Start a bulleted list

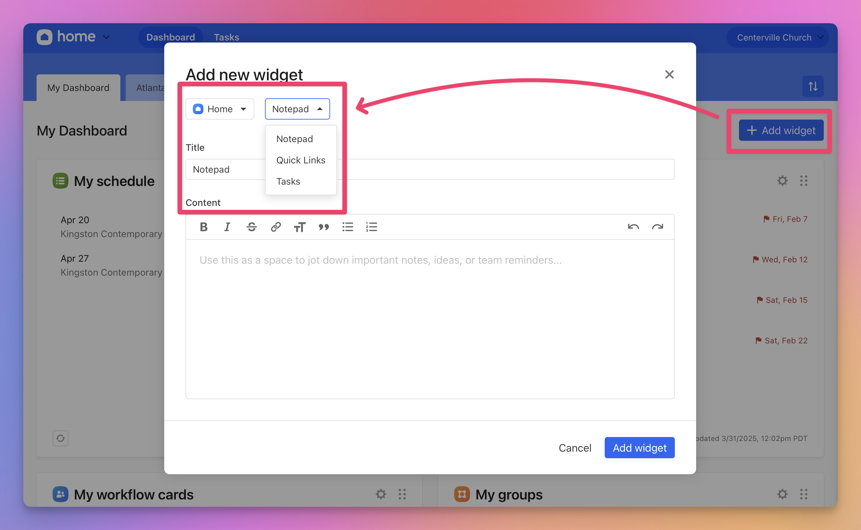347,227
